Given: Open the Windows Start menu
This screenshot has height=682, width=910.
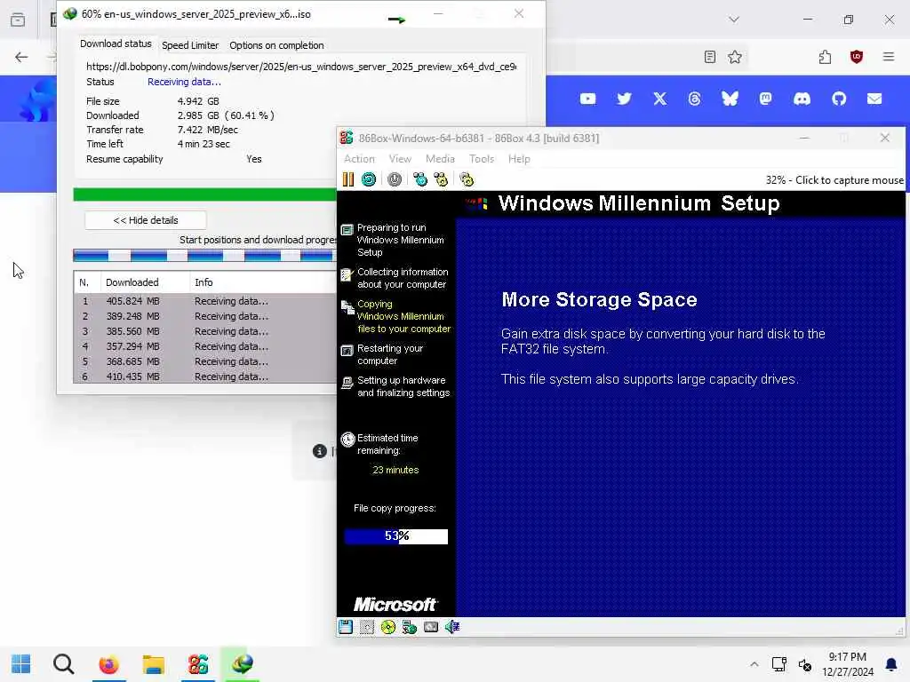Looking at the screenshot, I should click(x=21, y=664).
